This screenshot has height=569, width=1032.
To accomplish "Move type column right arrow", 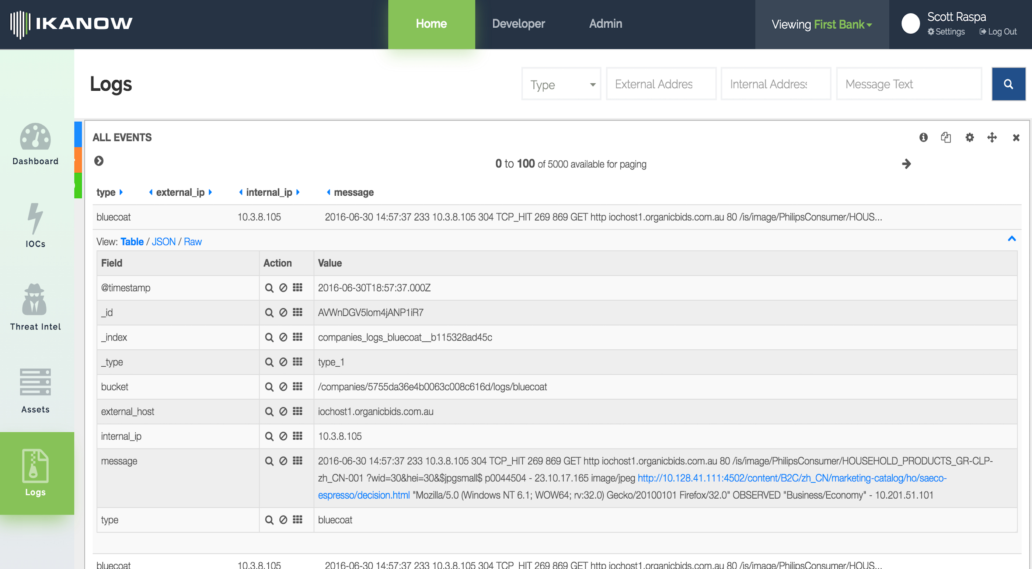I will (x=121, y=192).
